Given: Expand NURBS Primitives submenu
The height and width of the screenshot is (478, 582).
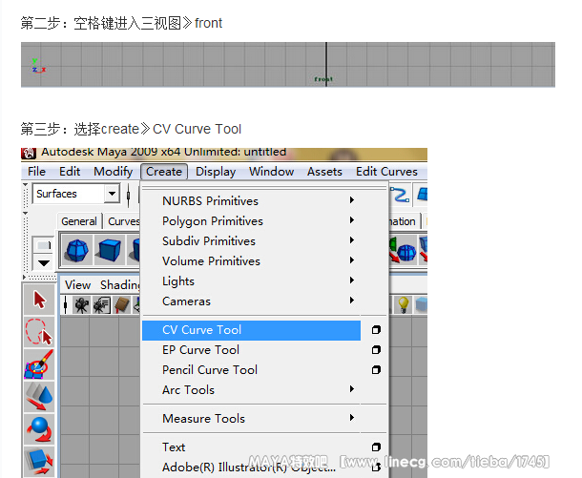Looking at the screenshot, I should pos(352,200).
